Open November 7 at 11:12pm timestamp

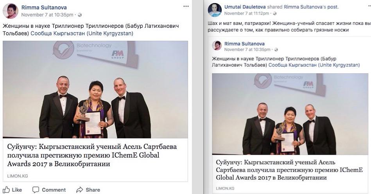pyautogui.click(x=247, y=13)
